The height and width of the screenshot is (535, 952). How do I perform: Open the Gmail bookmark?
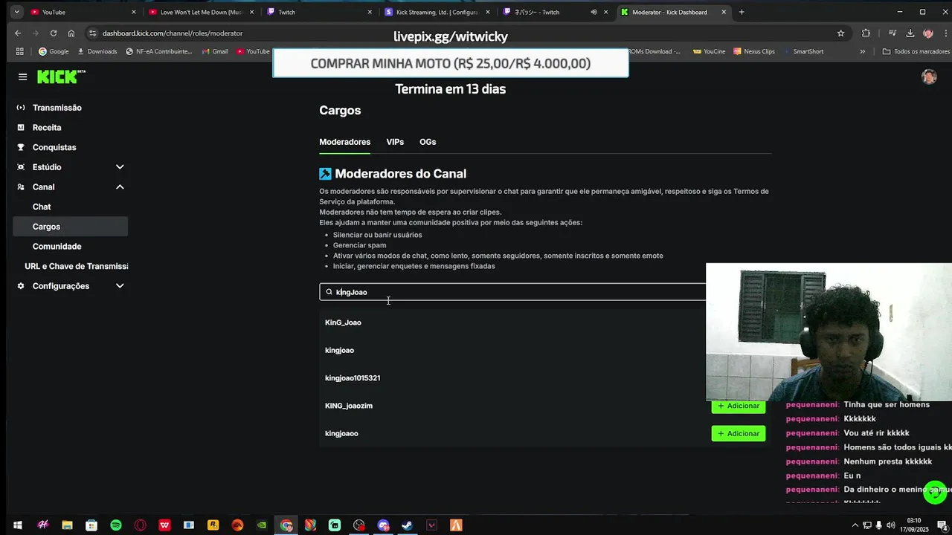tap(214, 51)
